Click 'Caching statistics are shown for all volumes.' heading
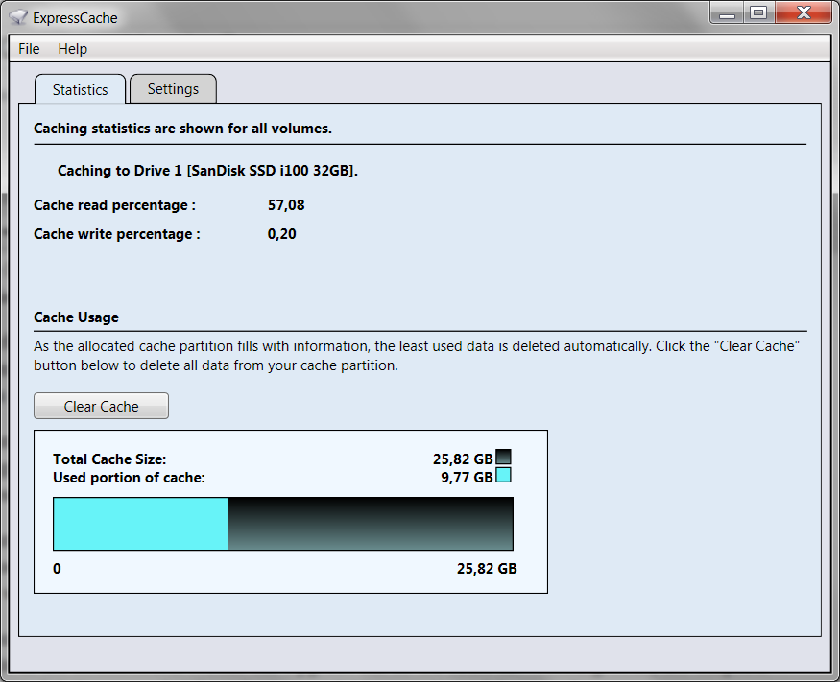Image resolution: width=840 pixels, height=682 pixels. (x=182, y=129)
